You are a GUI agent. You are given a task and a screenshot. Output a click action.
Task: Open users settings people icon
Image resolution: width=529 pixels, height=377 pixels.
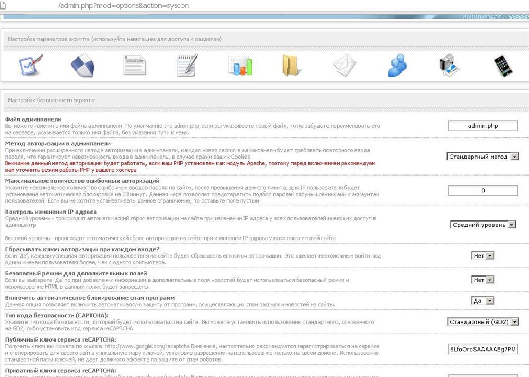click(397, 66)
